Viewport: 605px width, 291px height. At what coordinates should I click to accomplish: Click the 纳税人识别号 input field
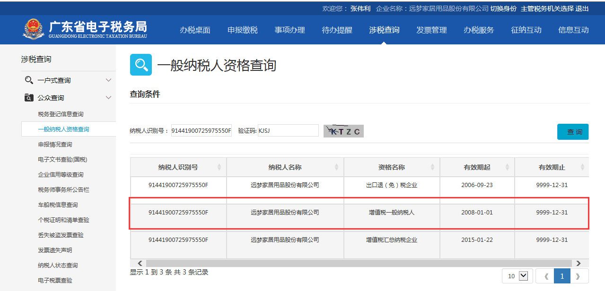pos(201,130)
